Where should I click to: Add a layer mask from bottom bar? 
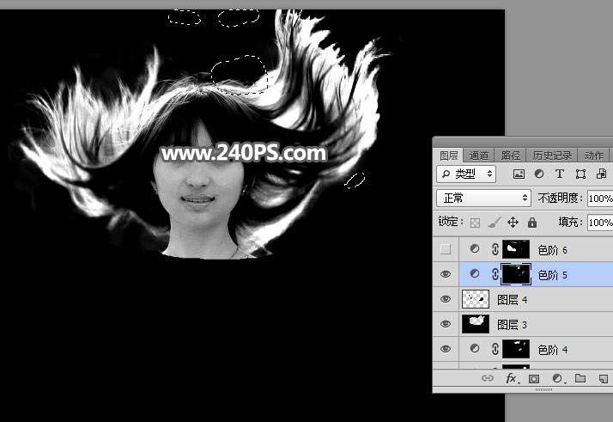(533, 378)
